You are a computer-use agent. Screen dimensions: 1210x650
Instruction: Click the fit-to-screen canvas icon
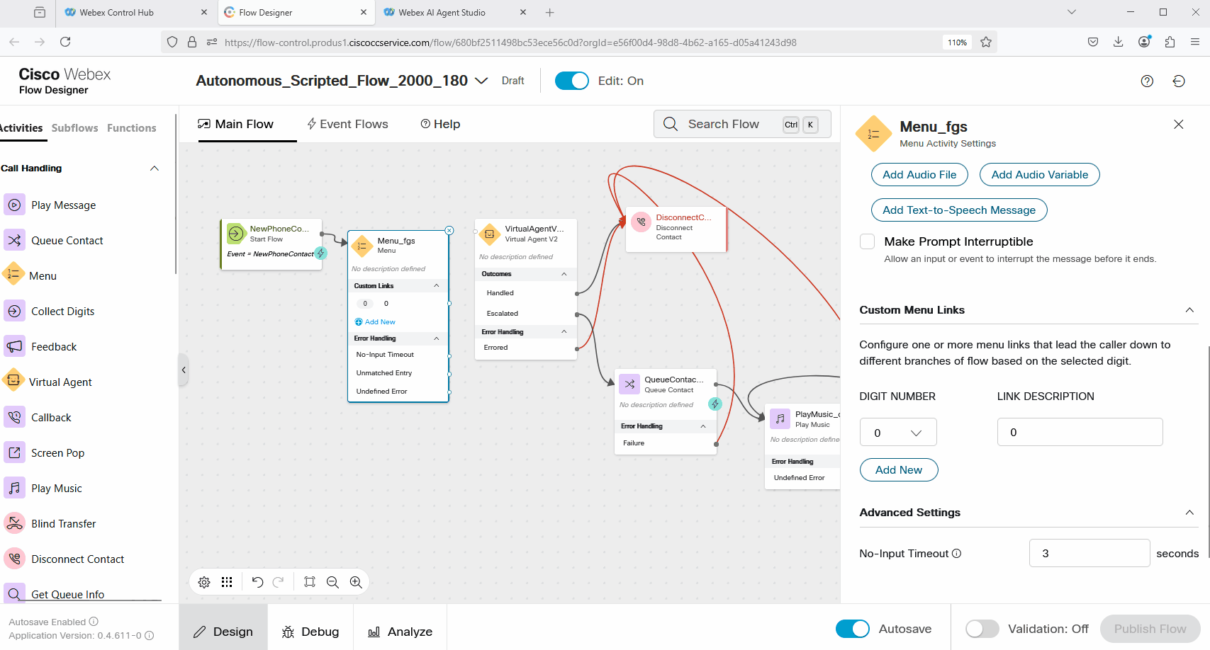(x=310, y=582)
